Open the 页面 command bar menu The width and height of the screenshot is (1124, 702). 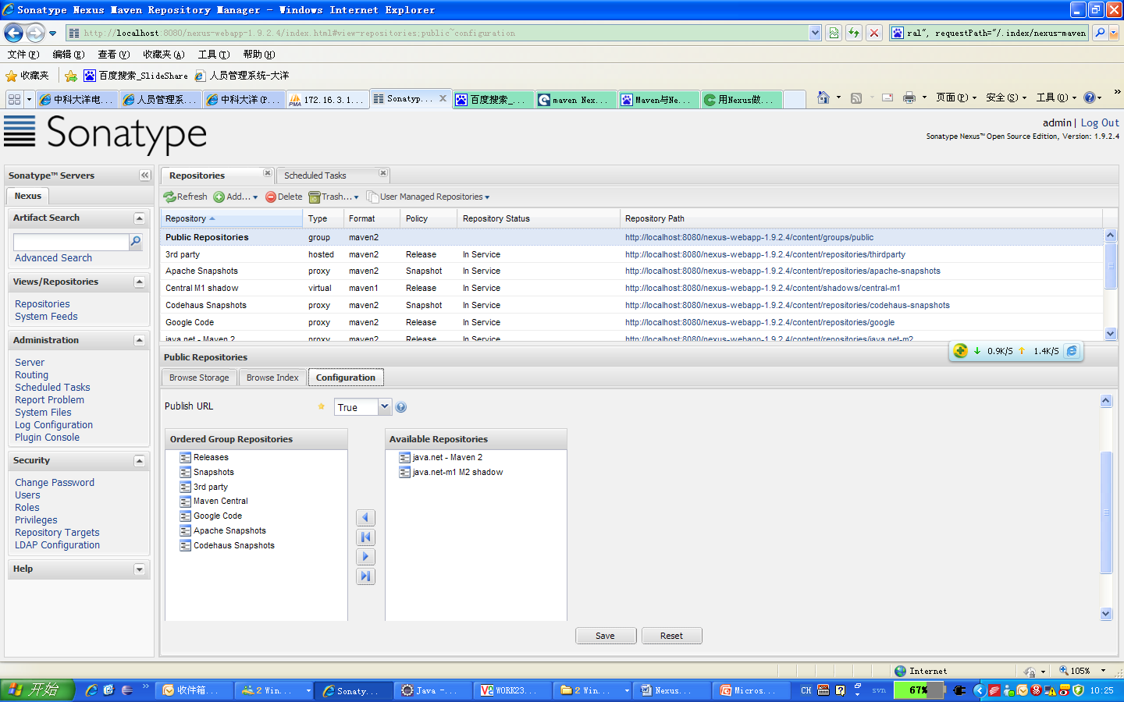click(x=956, y=97)
